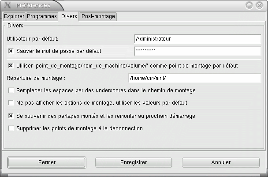
Task: Click the X window menu icon
Action: coord(7,5)
